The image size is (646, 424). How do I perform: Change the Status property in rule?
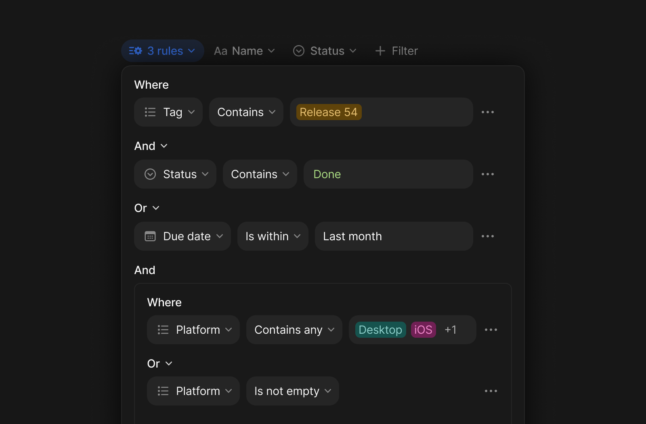(x=175, y=174)
